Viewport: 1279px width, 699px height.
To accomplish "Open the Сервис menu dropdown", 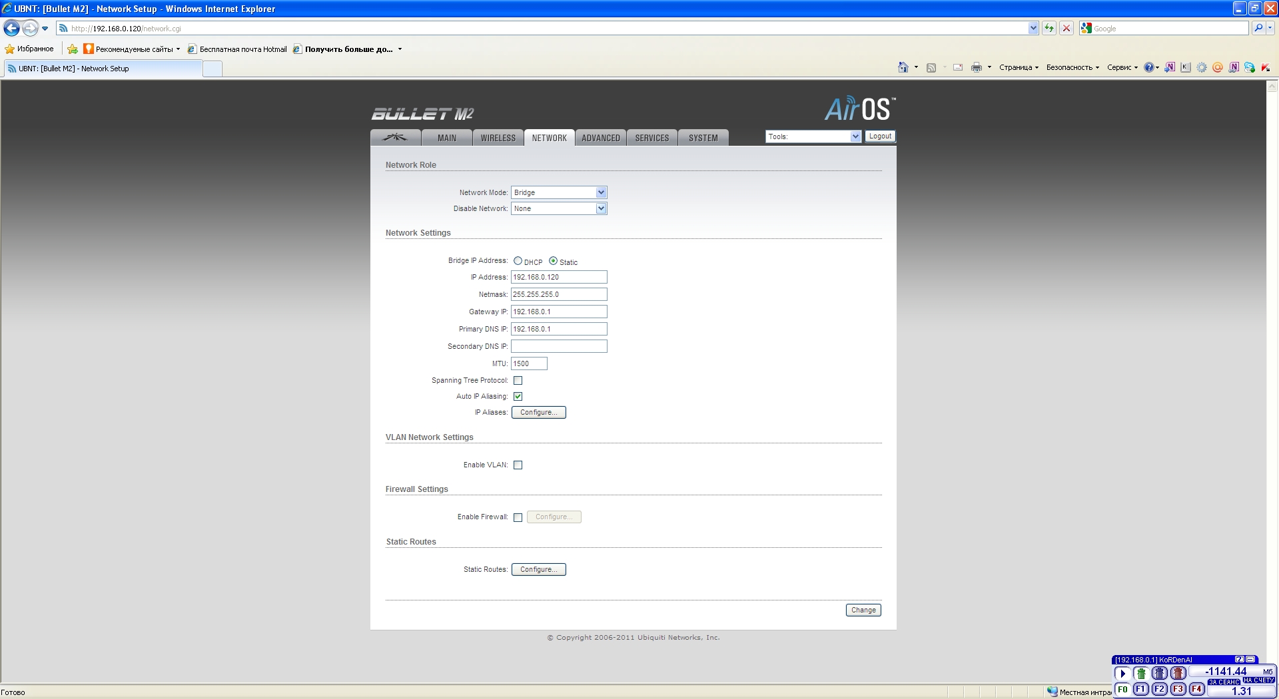I will tap(1122, 67).
